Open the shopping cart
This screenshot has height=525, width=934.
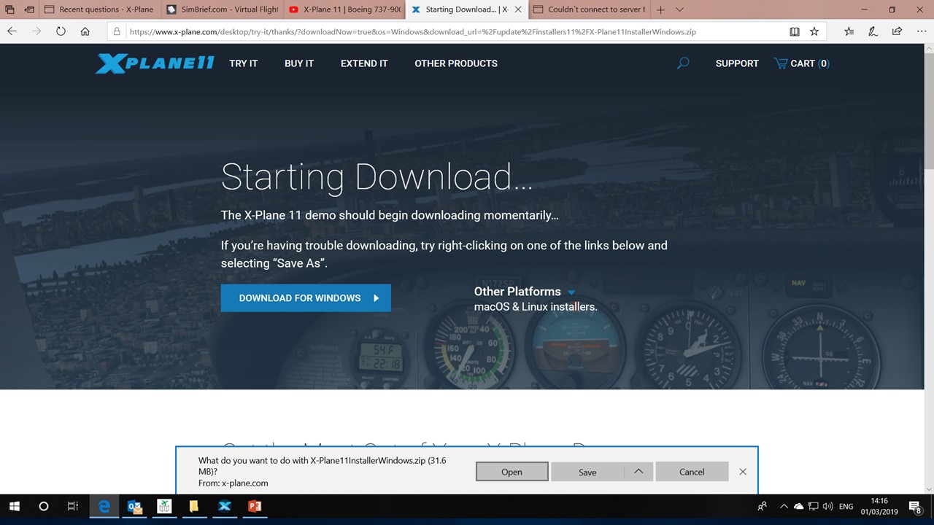pos(801,63)
